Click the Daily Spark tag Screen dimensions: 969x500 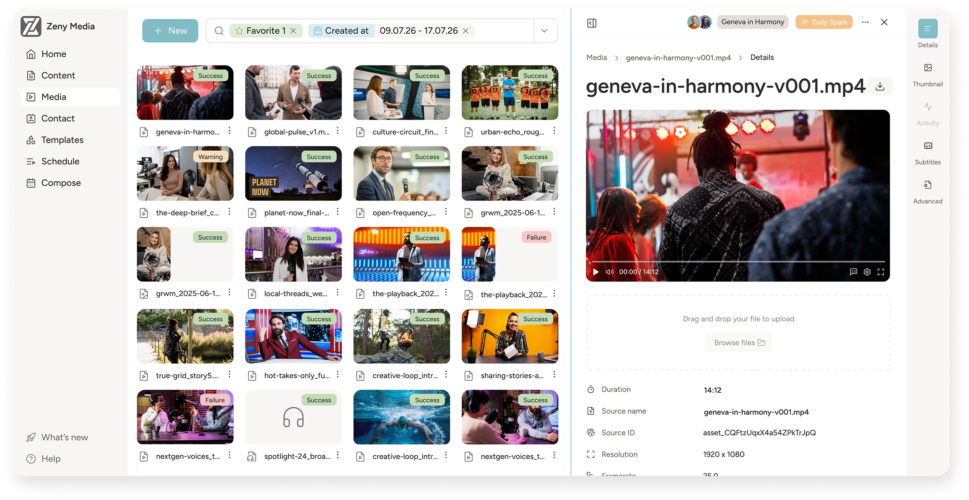pos(824,22)
